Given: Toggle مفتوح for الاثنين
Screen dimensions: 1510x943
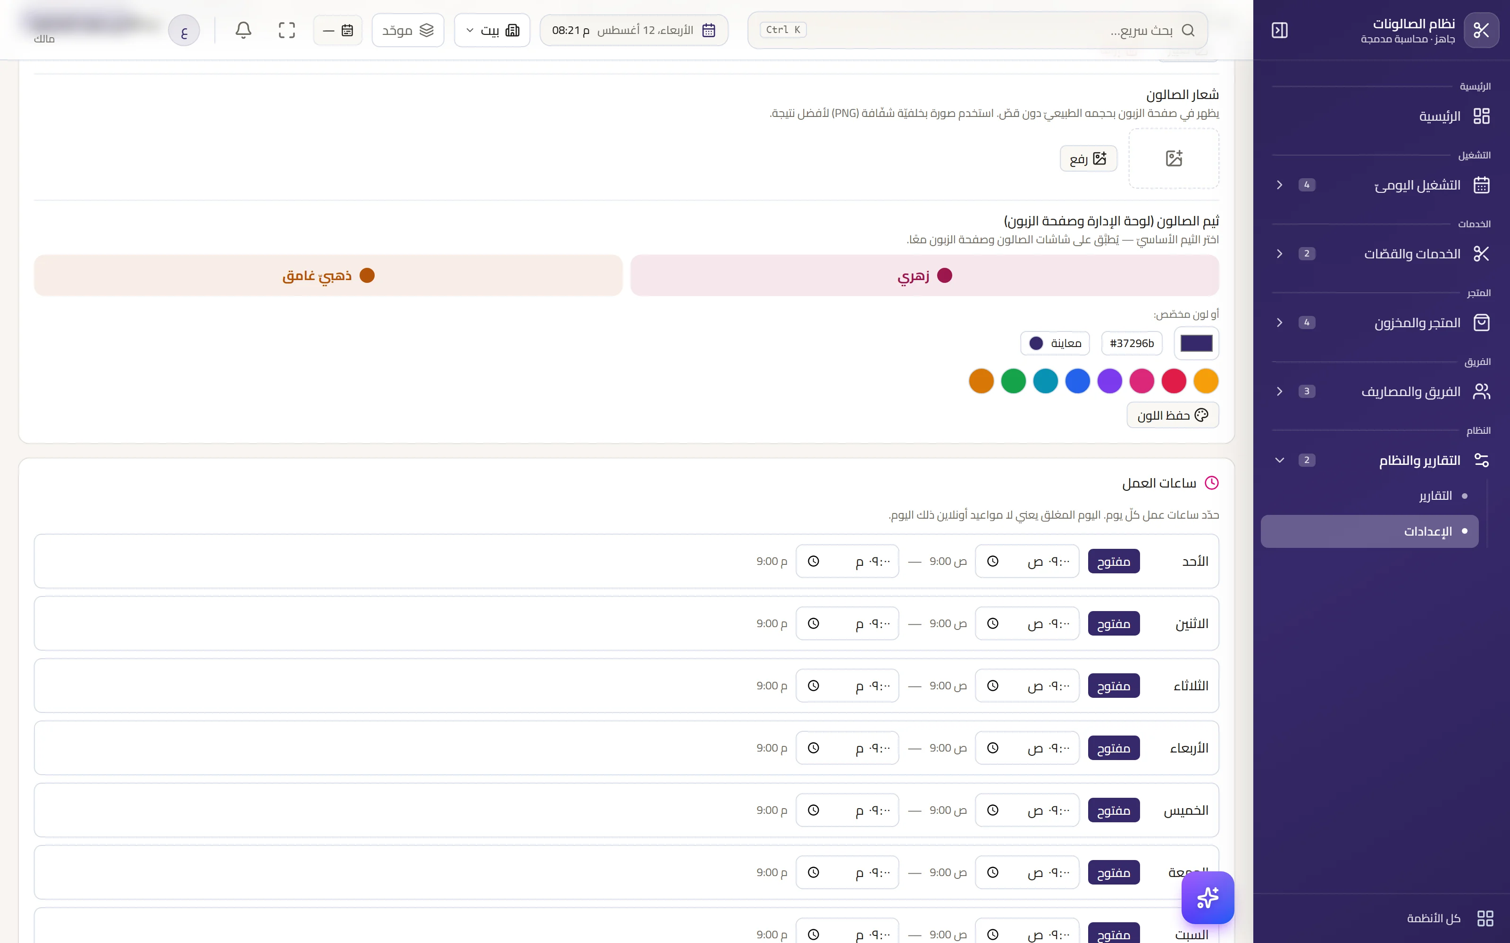Looking at the screenshot, I should click(1114, 624).
